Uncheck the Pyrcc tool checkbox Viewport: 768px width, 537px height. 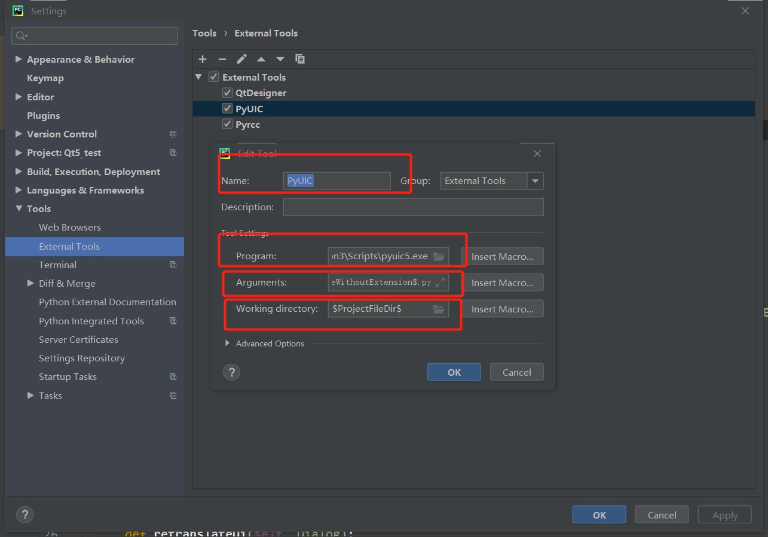click(x=227, y=124)
